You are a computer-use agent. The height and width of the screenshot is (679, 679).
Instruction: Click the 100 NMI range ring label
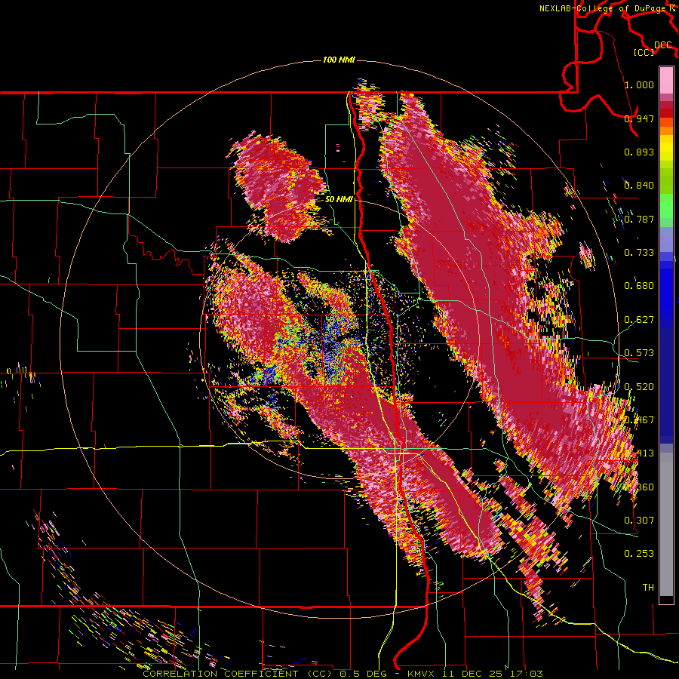click(339, 60)
